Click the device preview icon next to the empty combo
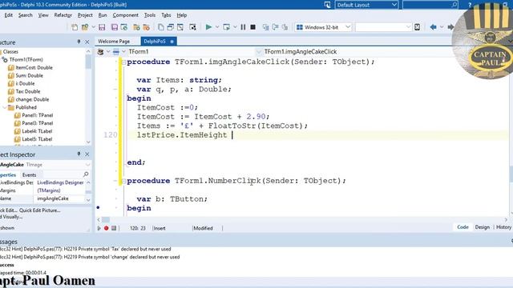The height and width of the screenshot is (288, 513). click(x=417, y=27)
